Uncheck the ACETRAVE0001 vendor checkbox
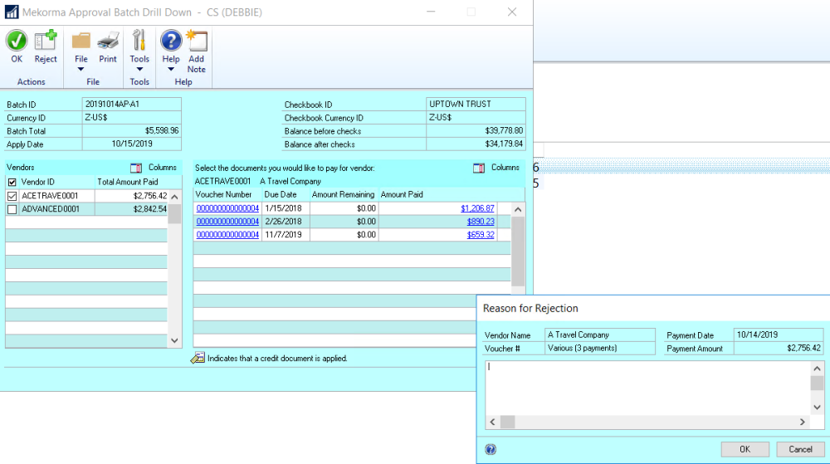The image size is (830, 464). (x=12, y=196)
